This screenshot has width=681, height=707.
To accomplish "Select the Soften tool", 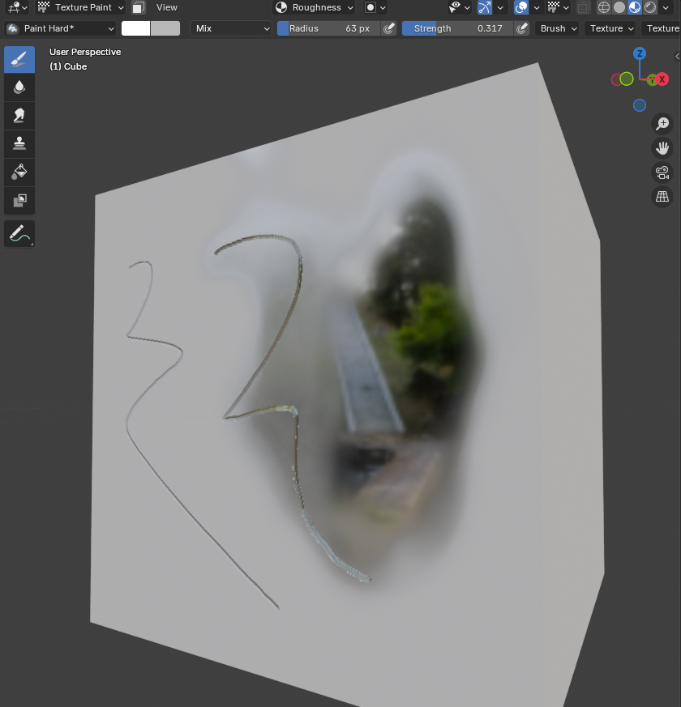I will 19,87.
